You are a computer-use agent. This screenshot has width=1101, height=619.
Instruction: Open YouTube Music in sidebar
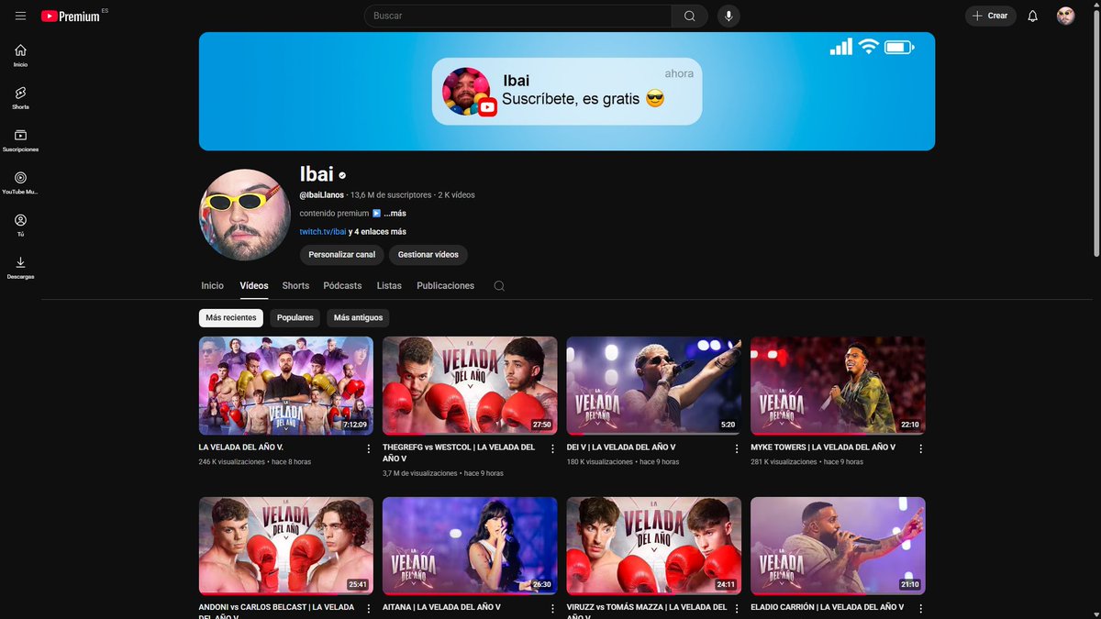tap(20, 182)
